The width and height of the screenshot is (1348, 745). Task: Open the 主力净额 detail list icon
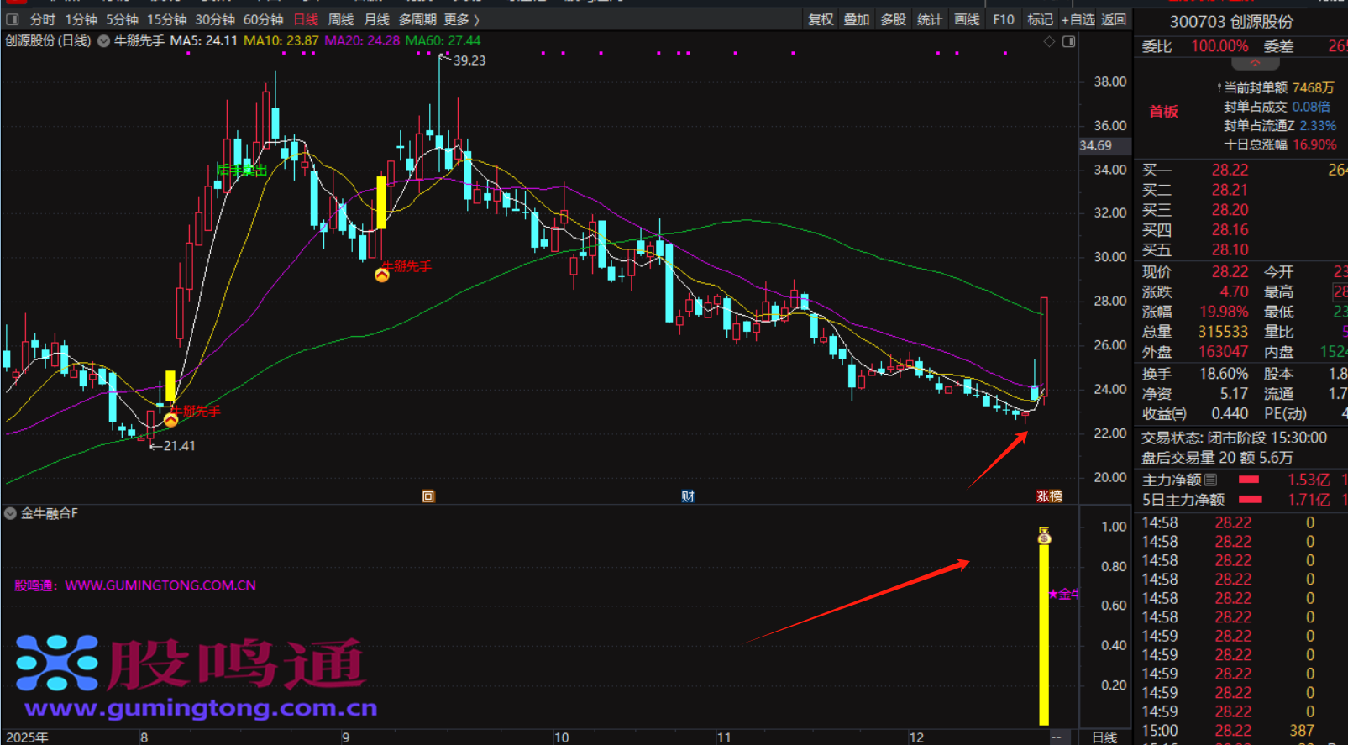pos(1210,480)
